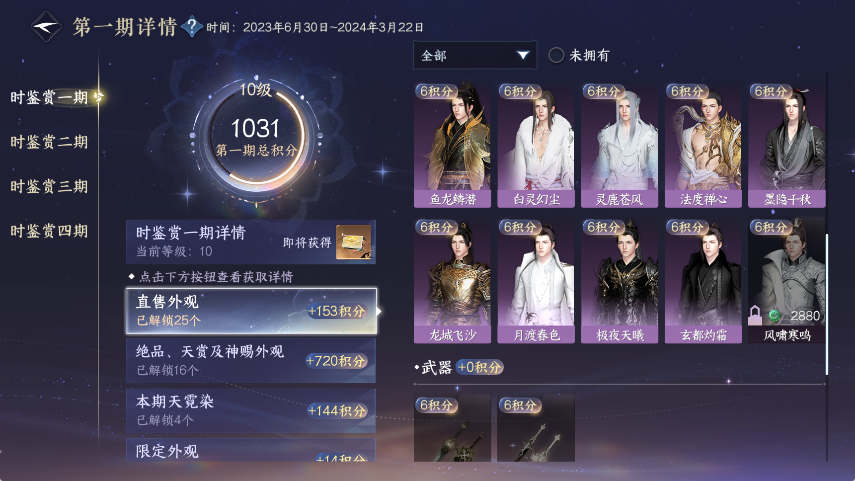Open the 限定外观 row

(x=251, y=450)
